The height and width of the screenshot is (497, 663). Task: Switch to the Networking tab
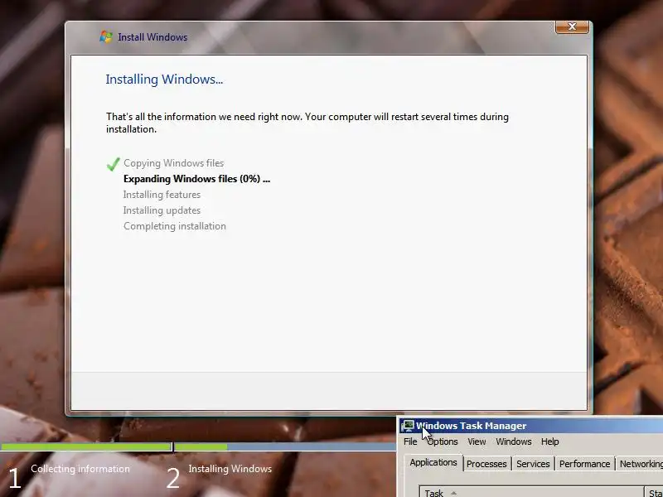[x=639, y=464]
